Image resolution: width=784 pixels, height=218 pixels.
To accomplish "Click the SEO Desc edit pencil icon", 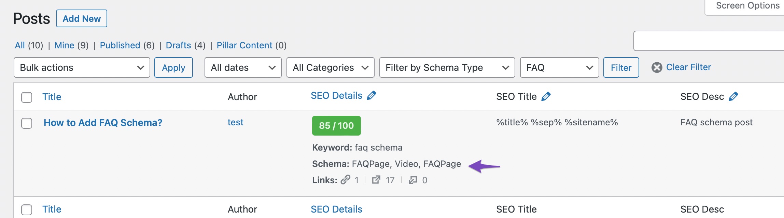I will tap(733, 96).
